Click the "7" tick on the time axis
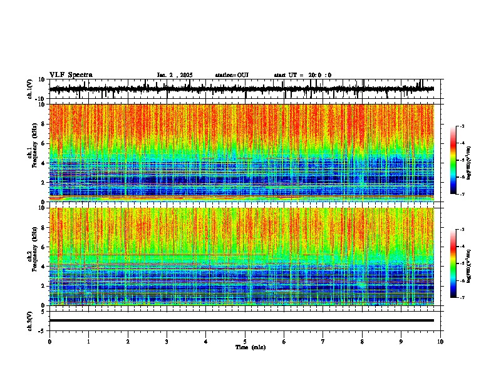The height and width of the screenshot is (383, 496). (x=323, y=342)
